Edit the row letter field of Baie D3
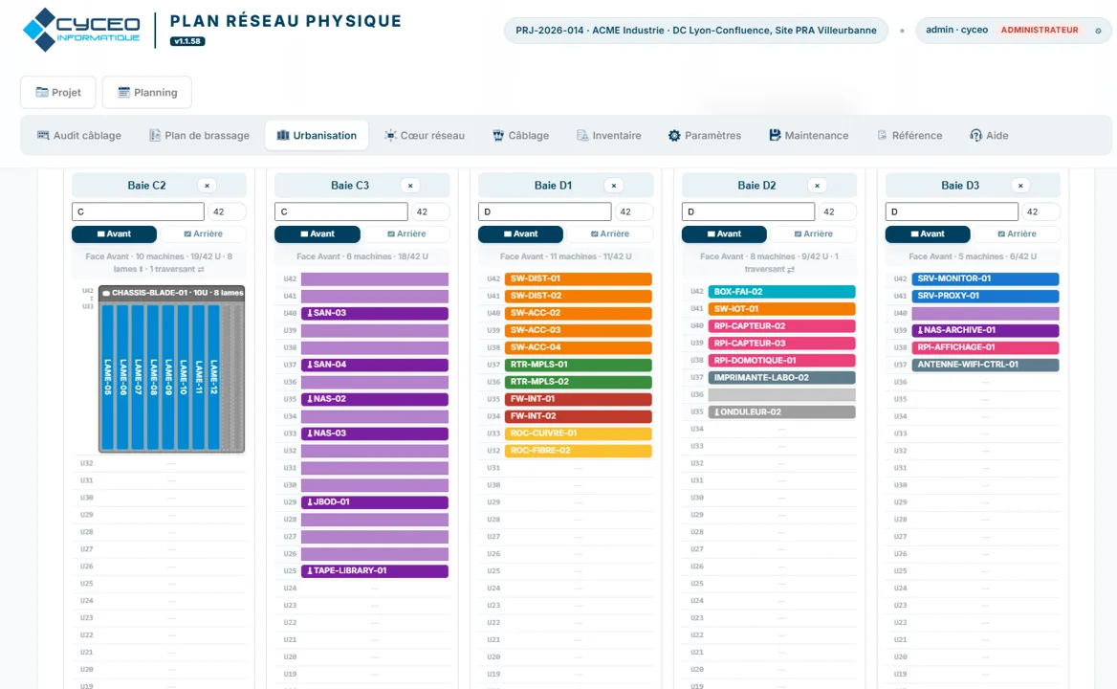 [952, 211]
